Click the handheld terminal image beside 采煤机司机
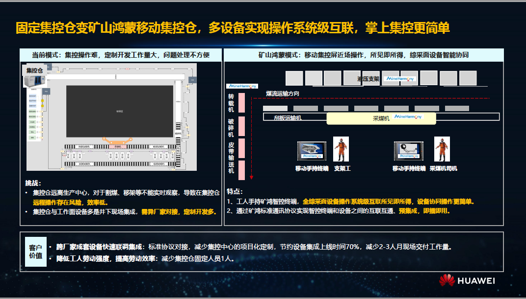Viewport: 526px width, 299px height. [408, 151]
